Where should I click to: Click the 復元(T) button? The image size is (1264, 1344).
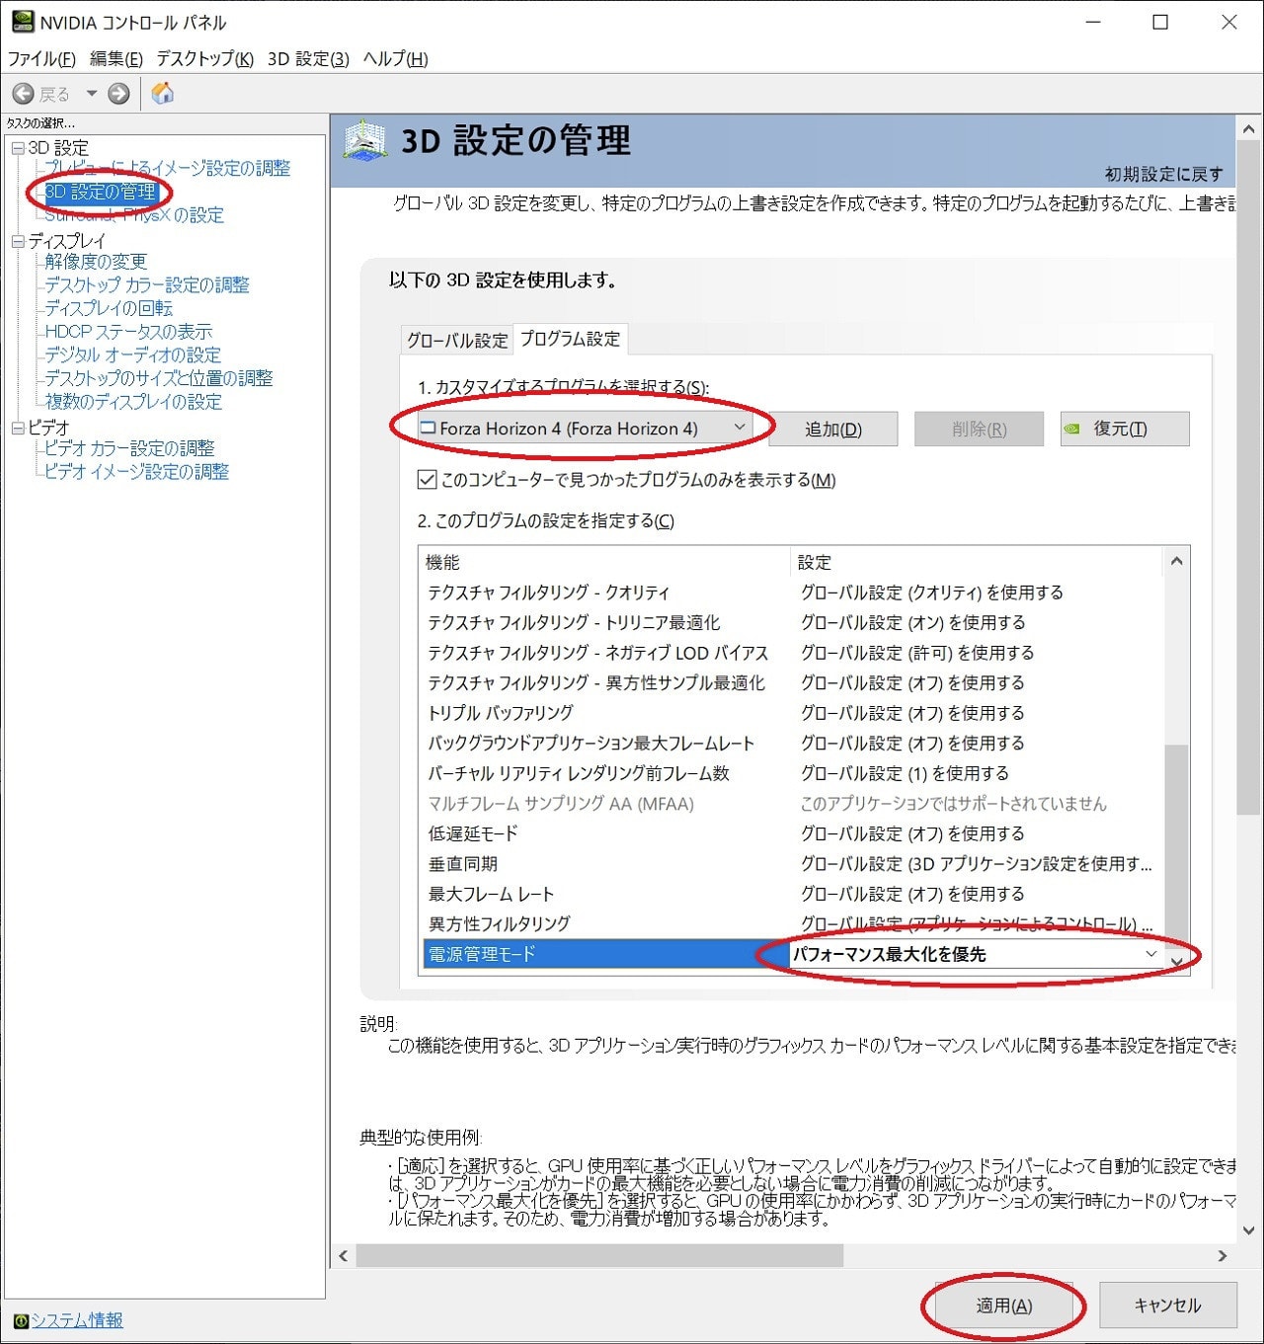coord(1125,430)
